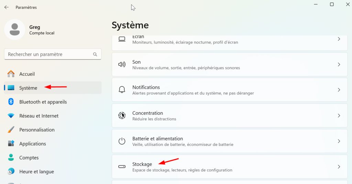Open Applications section
This screenshot has width=352, height=184.
[53, 144]
